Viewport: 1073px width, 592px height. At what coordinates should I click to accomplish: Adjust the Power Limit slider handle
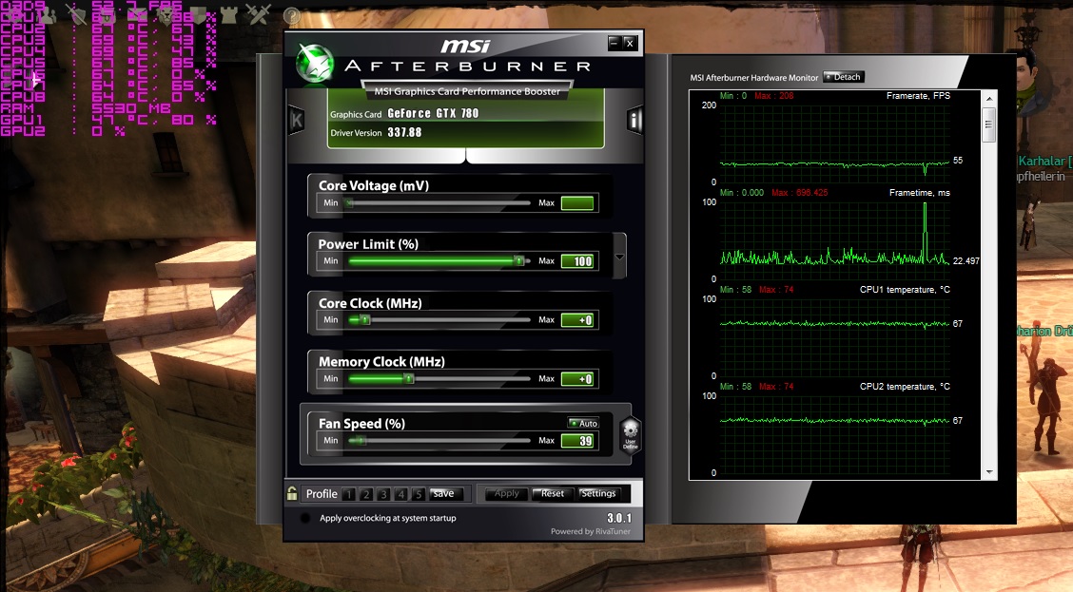click(519, 261)
